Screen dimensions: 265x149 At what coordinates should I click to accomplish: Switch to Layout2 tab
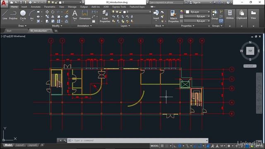tap(33, 145)
